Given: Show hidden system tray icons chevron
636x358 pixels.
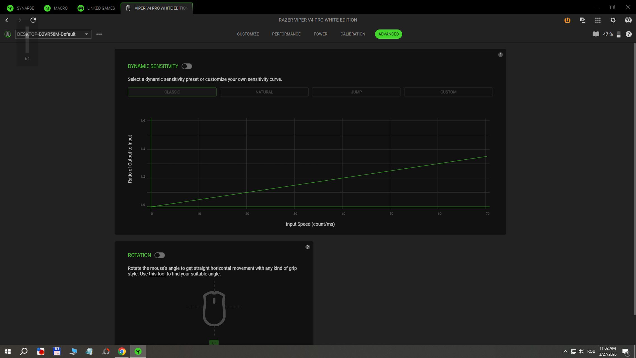Looking at the screenshot, I should (x=565, y=351).
